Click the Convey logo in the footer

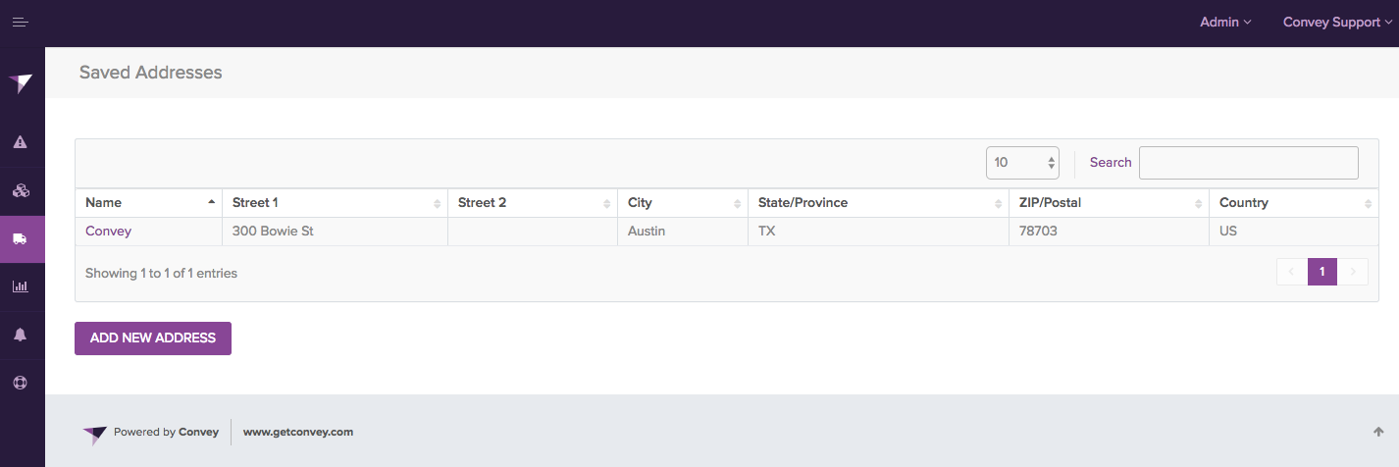[95, 434]
